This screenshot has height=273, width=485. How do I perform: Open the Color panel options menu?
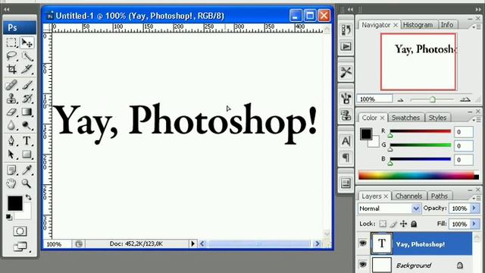[476, 120]
